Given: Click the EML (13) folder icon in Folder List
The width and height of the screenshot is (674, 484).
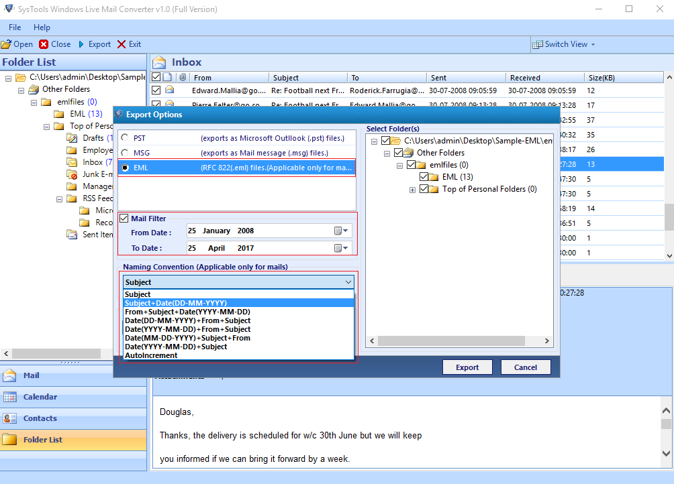Looking at the screenshot, I should (x=59, y=114).
